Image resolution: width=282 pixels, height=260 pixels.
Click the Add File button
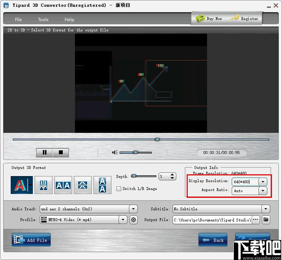31,240
